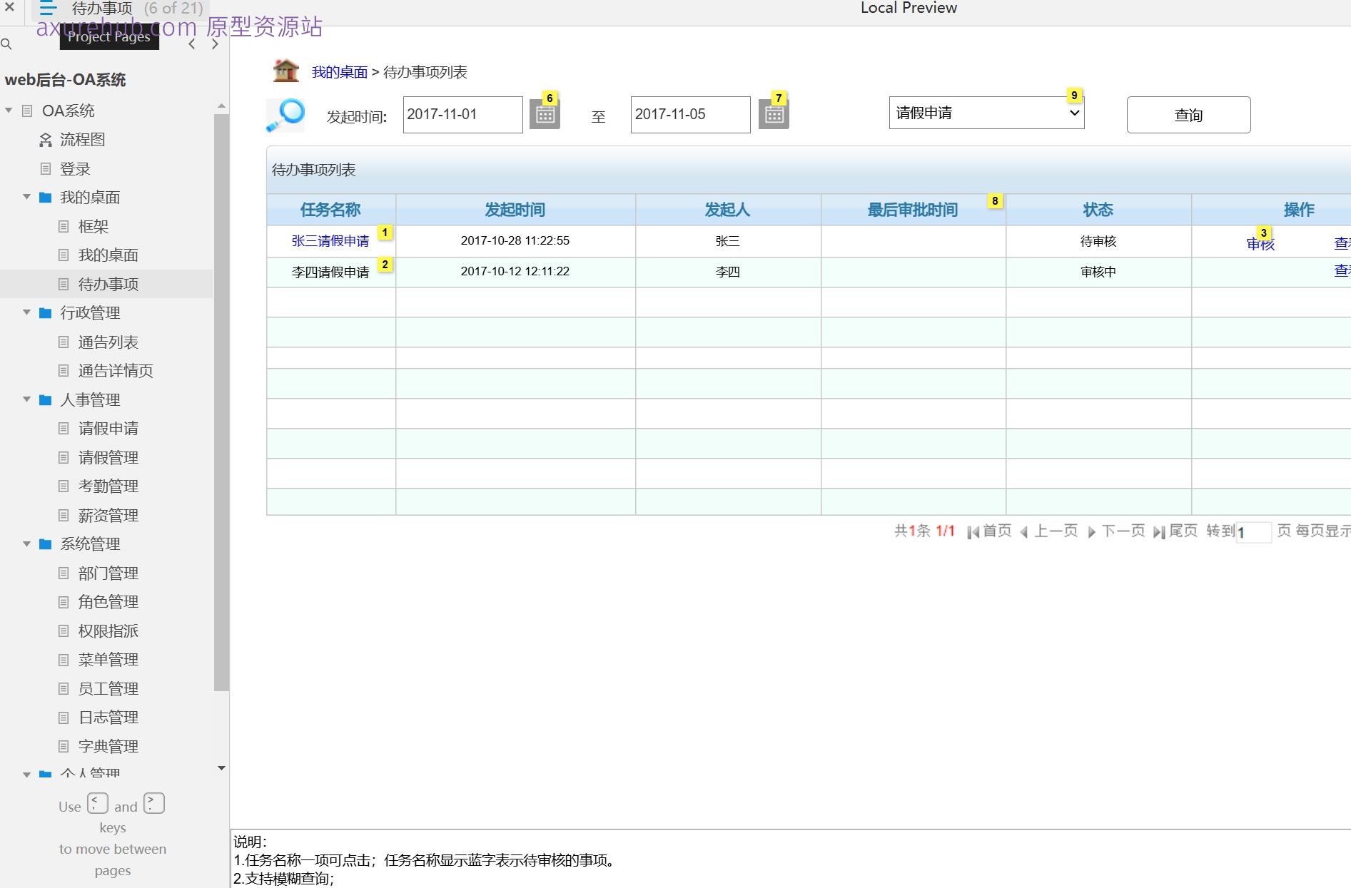Open sidebar page search magnifier
Viewport: 1351px width, 888px height.
[6, 44]
